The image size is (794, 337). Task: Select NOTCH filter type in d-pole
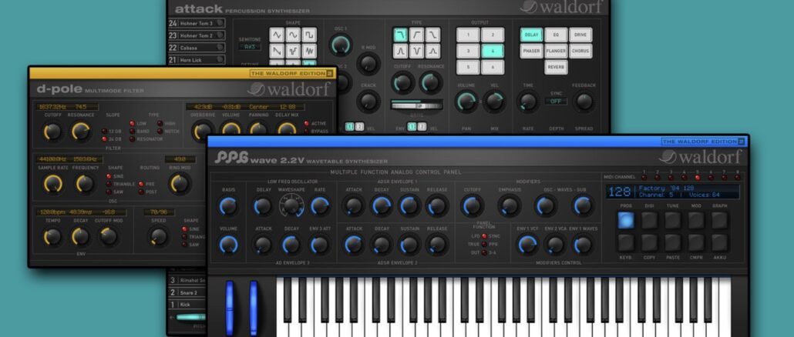tap(160, 132)
